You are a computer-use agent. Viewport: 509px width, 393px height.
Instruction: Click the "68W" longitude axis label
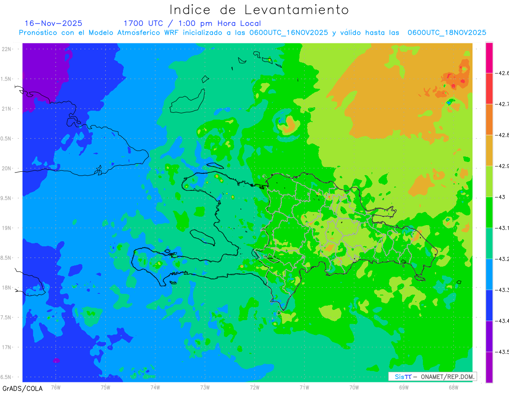tap(453, 387)
